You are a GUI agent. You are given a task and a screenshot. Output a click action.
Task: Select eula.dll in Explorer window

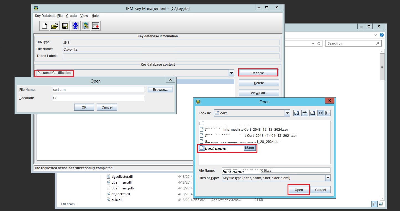[x=117, y=200]
